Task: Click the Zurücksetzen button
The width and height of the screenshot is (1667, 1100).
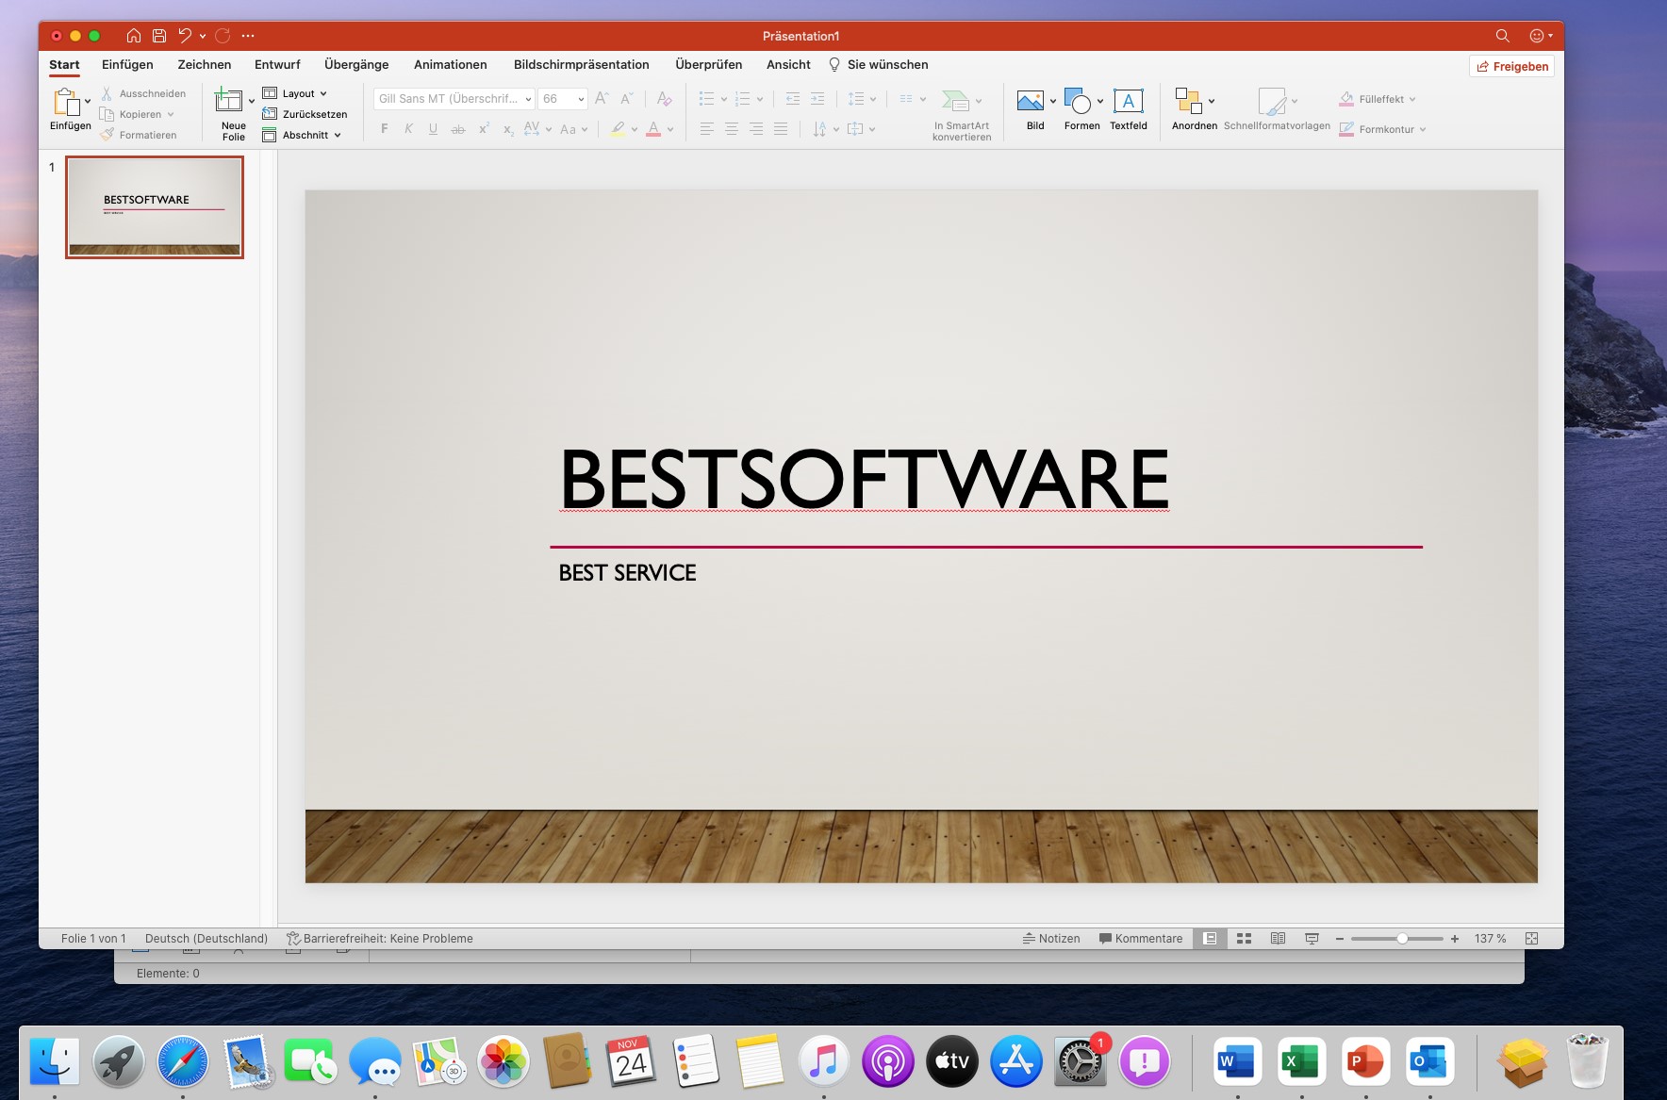Action: 305,114
